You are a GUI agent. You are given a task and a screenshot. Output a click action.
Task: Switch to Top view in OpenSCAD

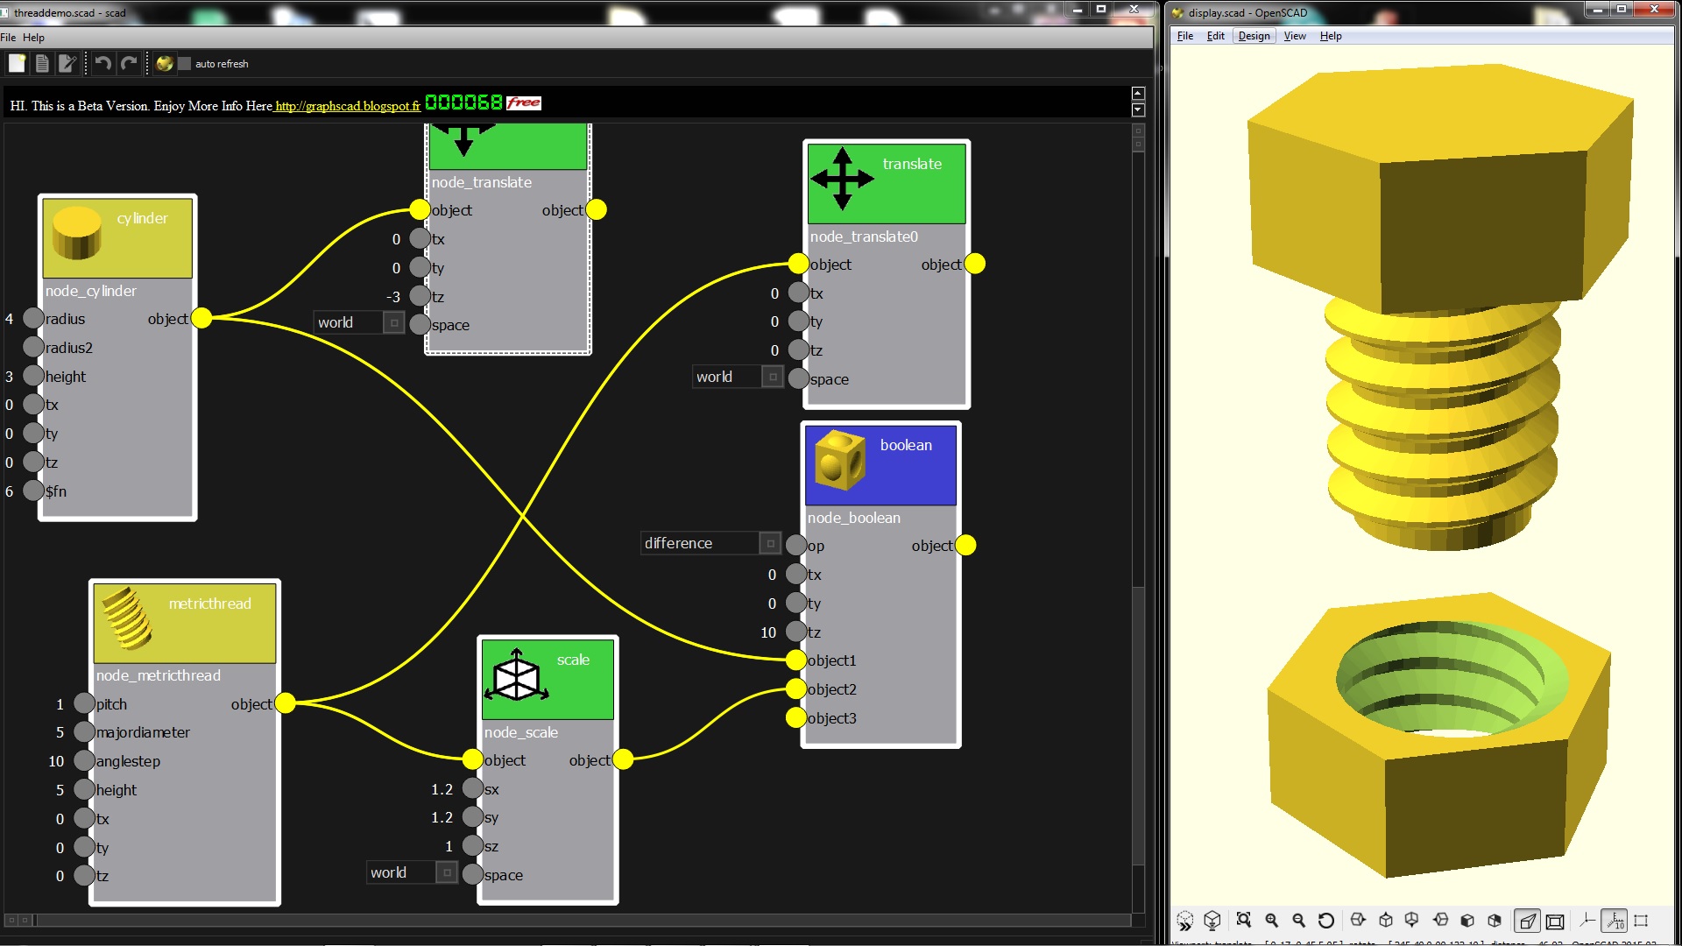point(1386,920)
